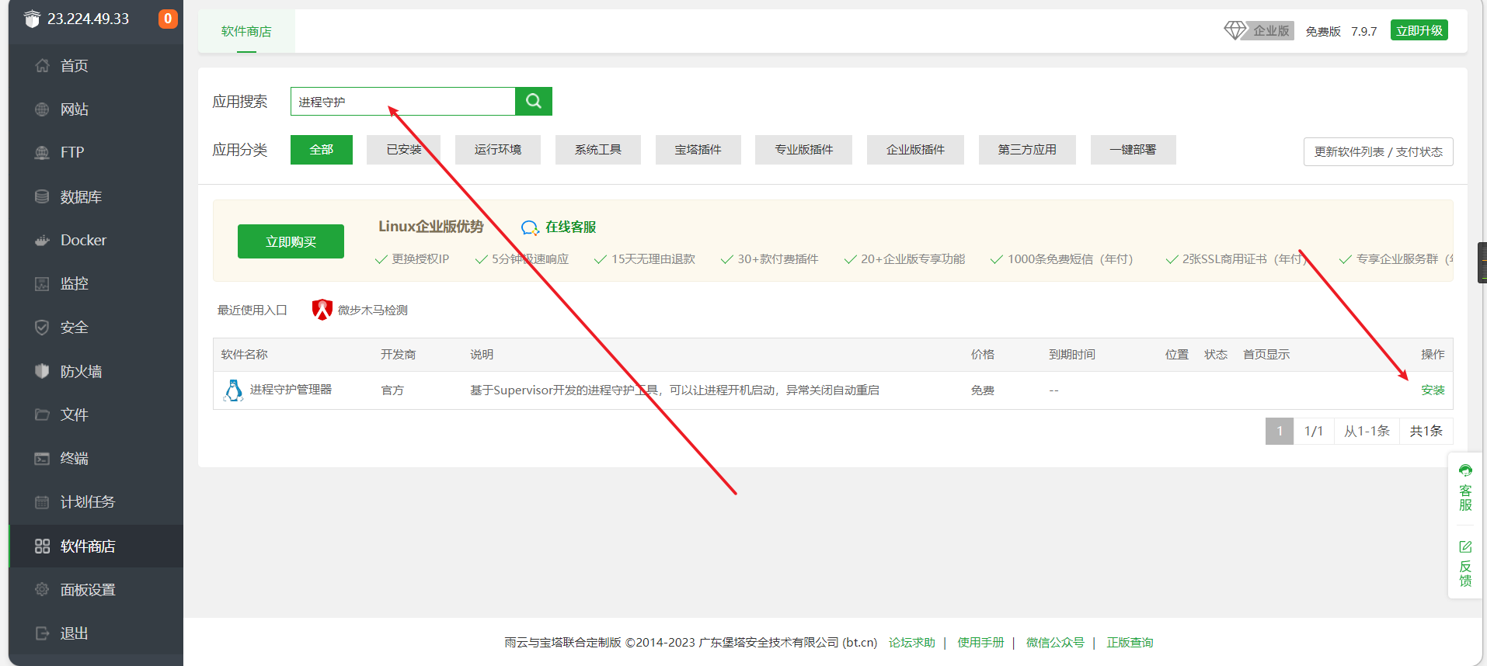
Task: Open 微信公众号 footer link
Action: [x=1055, y=643]
